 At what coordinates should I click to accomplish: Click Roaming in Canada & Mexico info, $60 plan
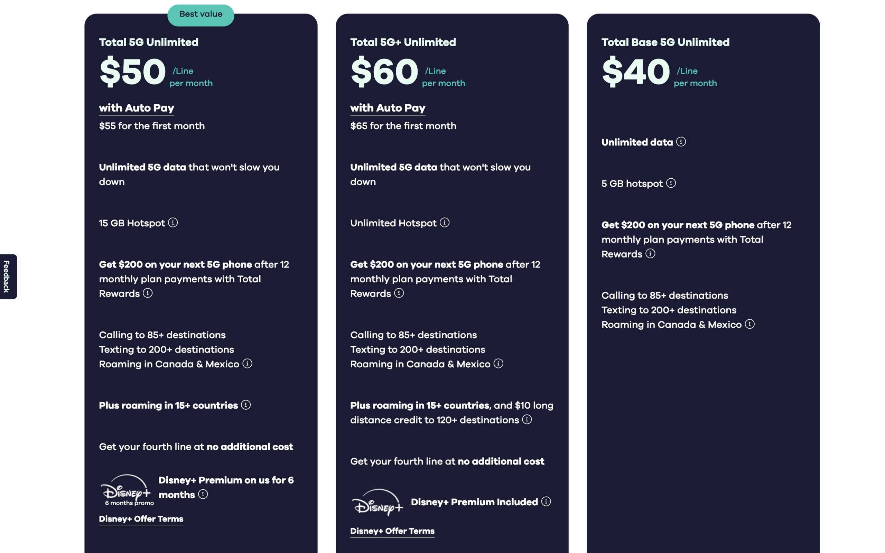pyautogui.click(x=499, y=364)
